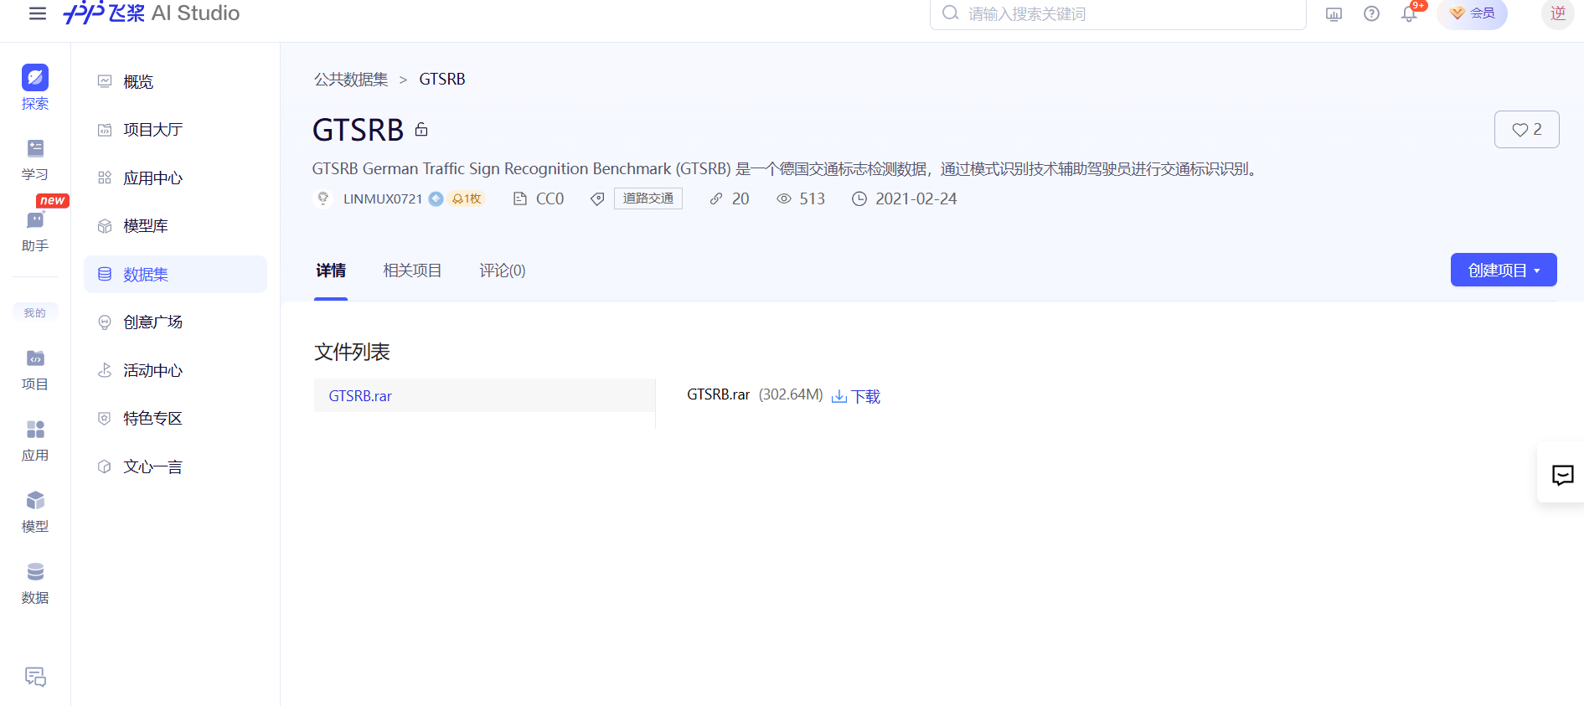Screen dimensions: 1584x706
Task: Click the LINMUX0721 author name
Action: (383, 198)
